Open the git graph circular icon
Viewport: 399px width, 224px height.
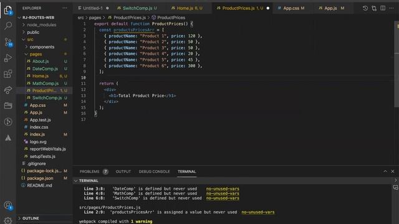[8, 122]
